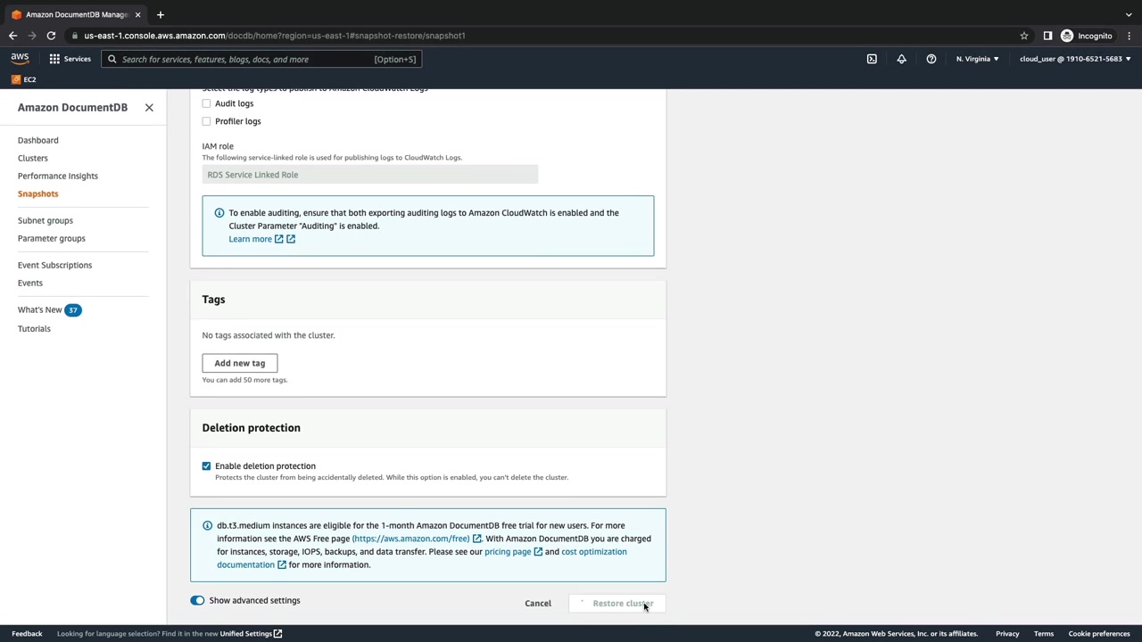
Task: Cancel the restore cluster form
Action: pos(538,604)
